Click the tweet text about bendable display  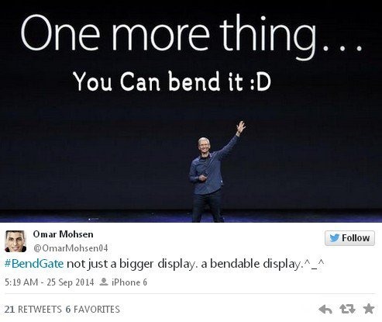point(195,264)
